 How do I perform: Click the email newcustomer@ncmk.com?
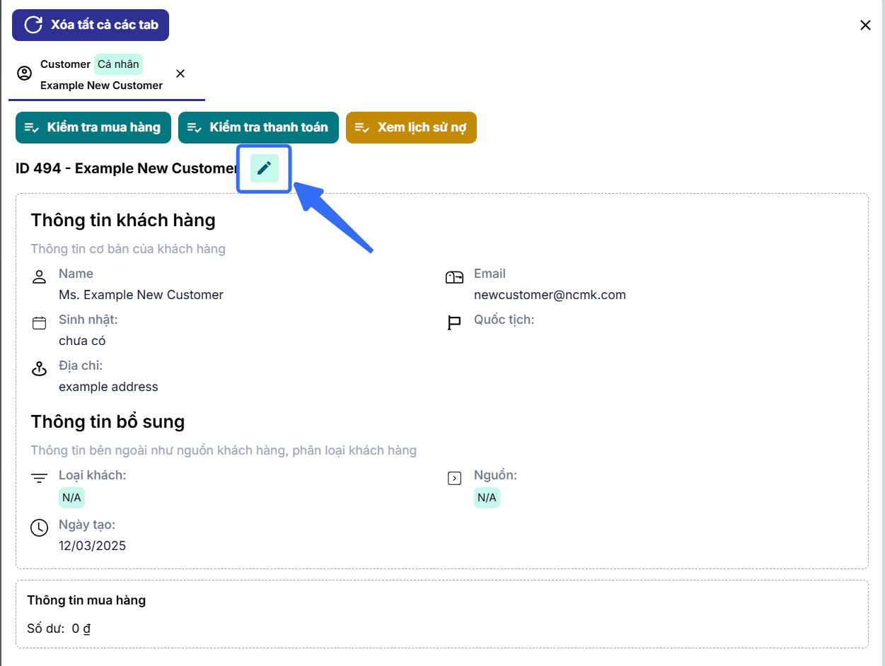coord(550,295)
